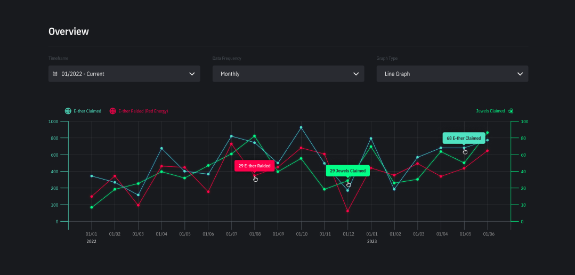Click the blue peak data point at 01/10
This screenshot has height=275, width=575.
pos(301,127)
